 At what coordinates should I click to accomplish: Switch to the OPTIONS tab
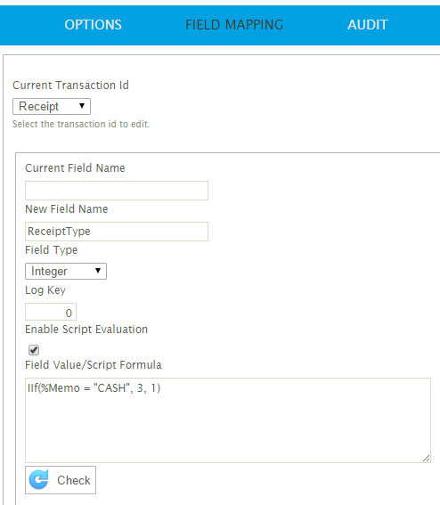[94, 25]
